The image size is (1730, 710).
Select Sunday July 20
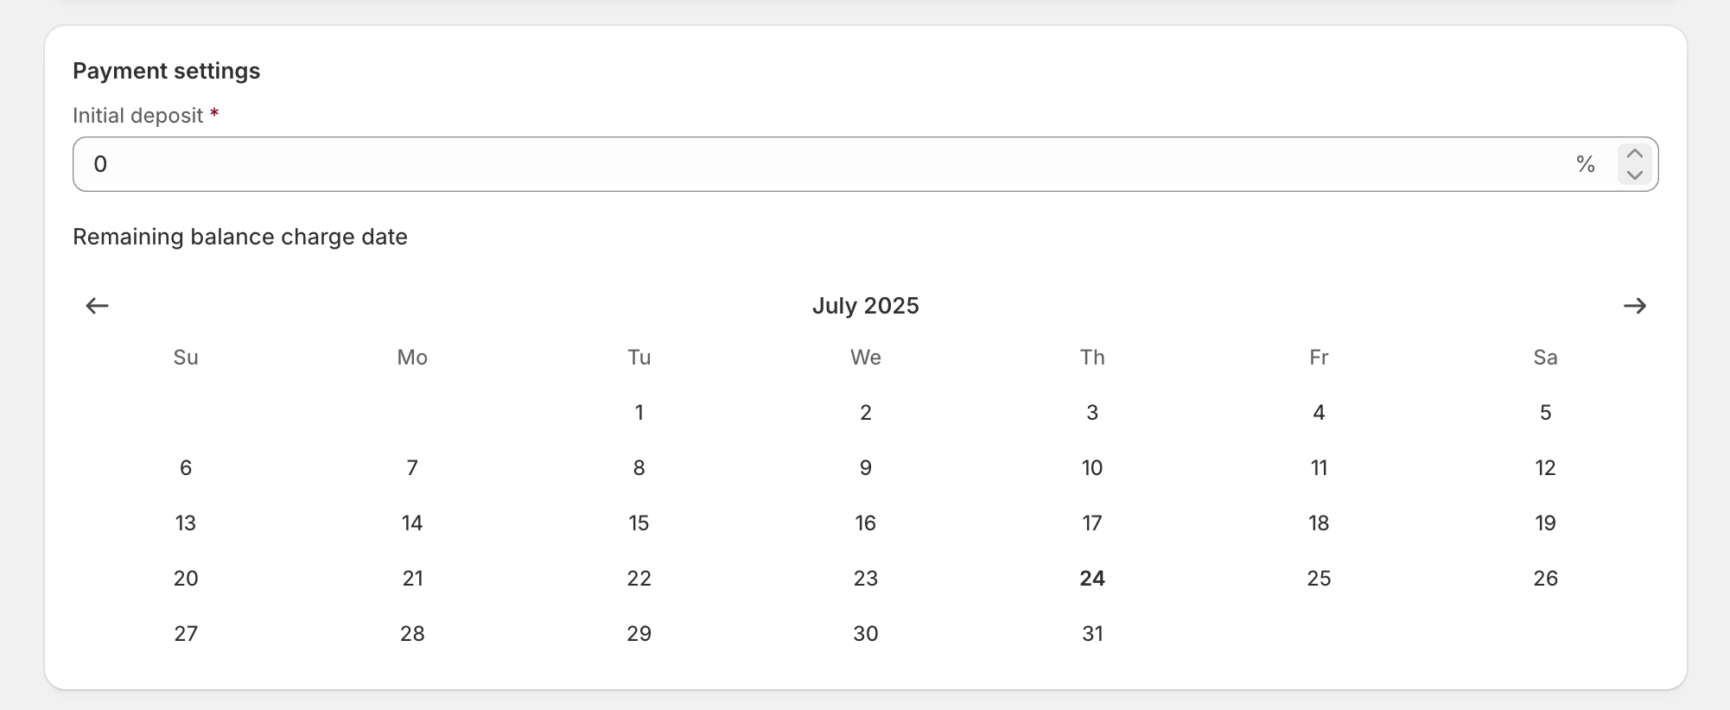pos(186,579)
